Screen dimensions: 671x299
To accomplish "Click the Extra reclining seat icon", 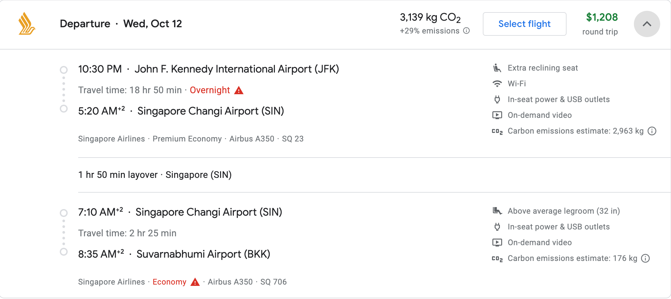I will 497,68.
